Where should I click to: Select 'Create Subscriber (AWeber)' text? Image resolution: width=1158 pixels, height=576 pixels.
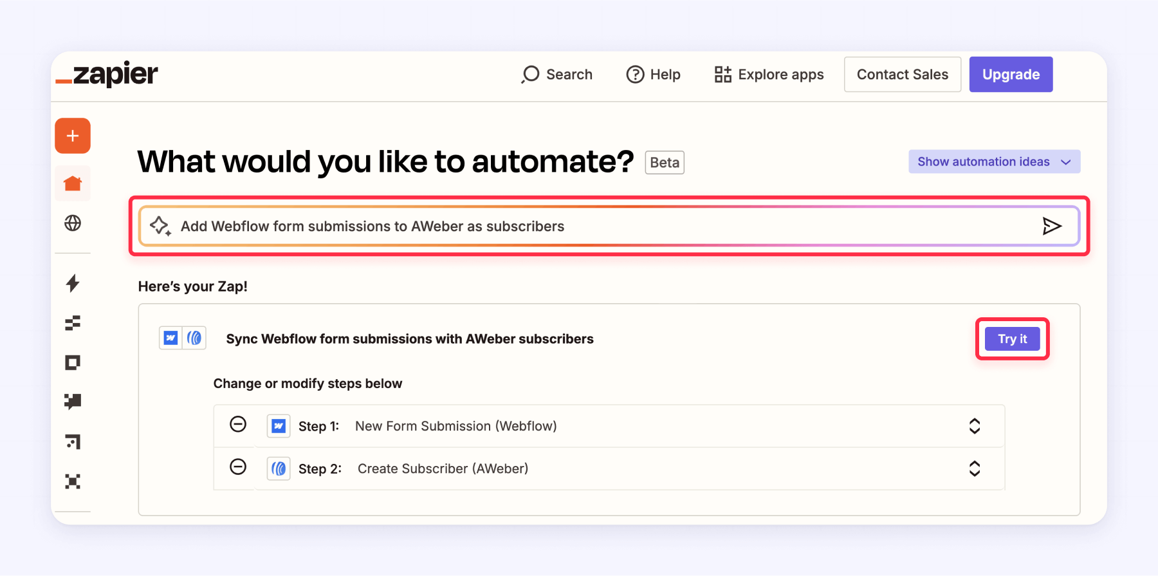443,469
